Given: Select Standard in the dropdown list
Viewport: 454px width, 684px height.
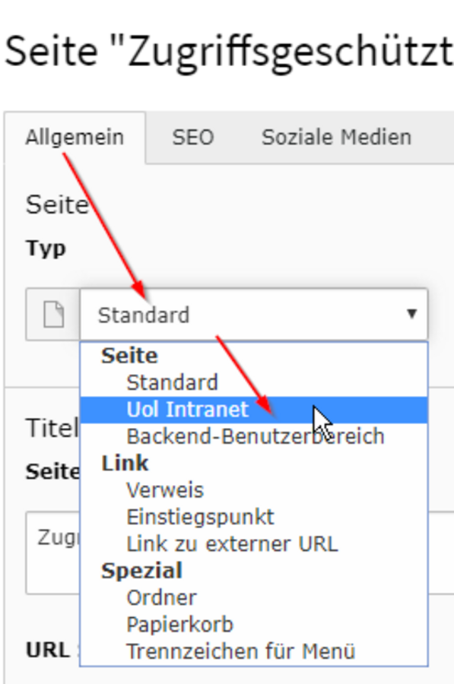Looking at the screenshot, I should (x=172, y=382).
